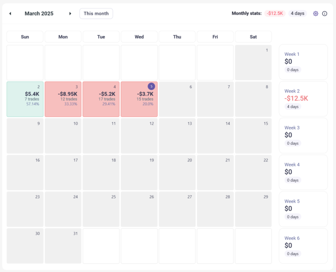Select the March 13 day cell

click(177, 136)
